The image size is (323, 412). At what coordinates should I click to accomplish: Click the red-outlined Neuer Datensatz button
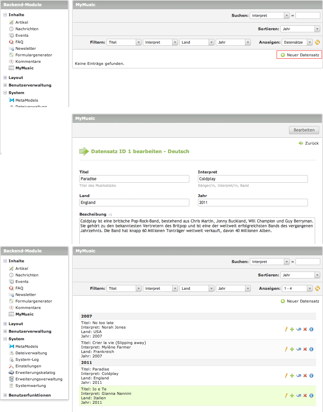point(299,55)
